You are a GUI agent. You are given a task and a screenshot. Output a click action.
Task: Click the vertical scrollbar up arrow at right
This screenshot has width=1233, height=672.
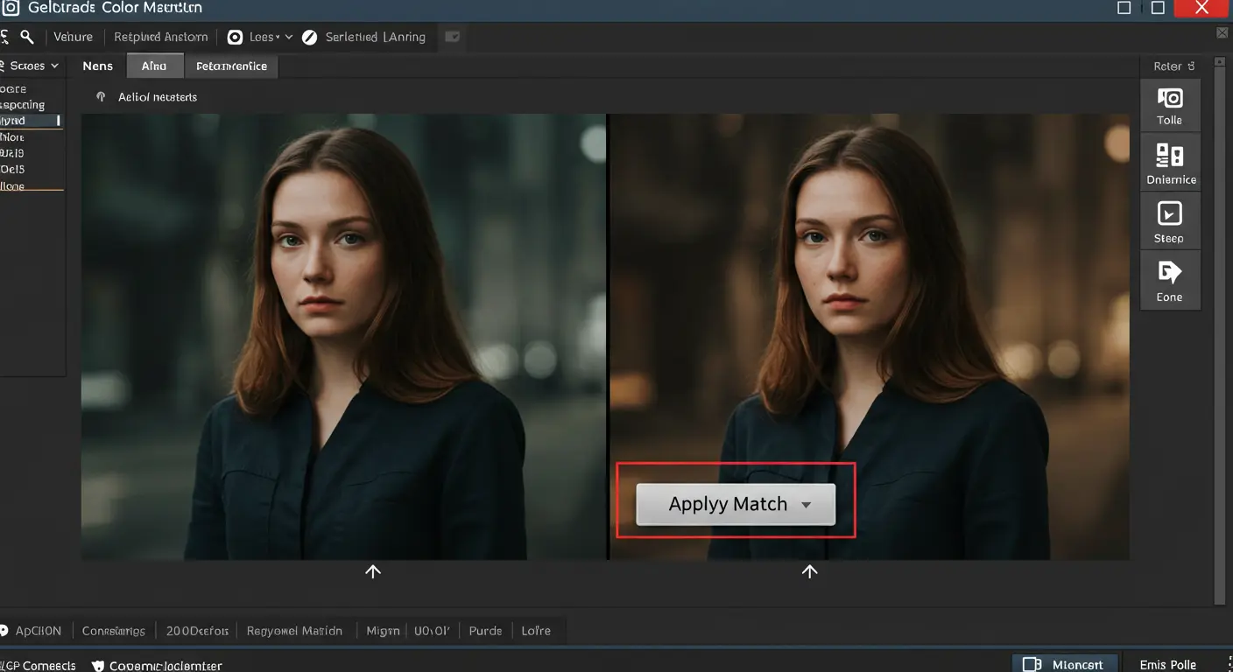pos(1221,64)
